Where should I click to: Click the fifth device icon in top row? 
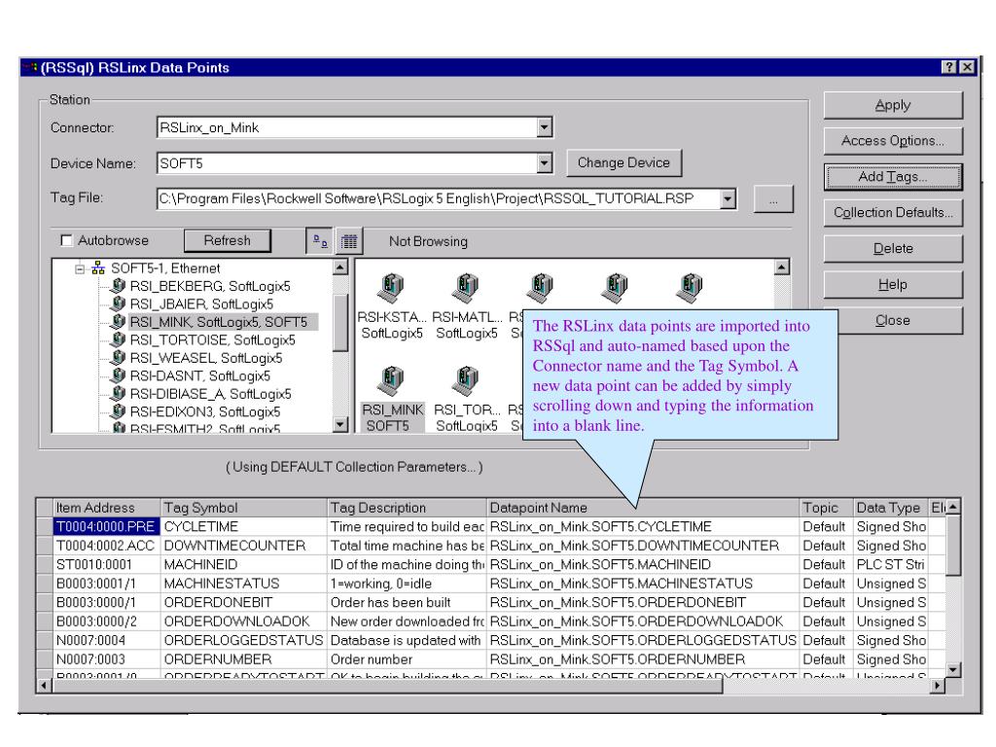click(x=690, y=288)
